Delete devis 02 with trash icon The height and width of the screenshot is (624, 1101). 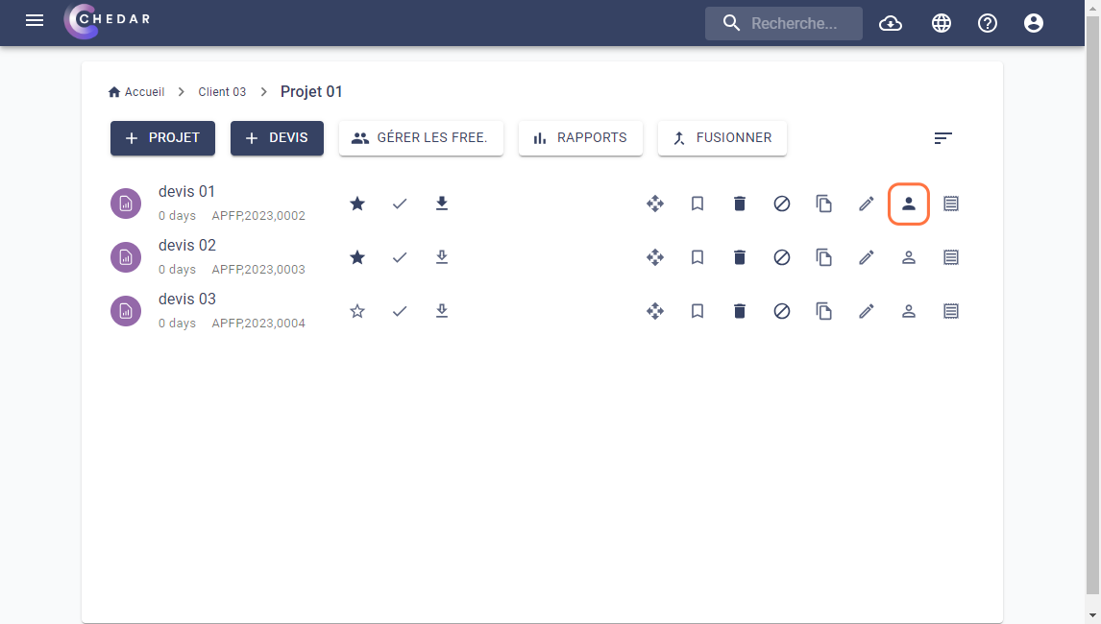[x=740, y=257]
